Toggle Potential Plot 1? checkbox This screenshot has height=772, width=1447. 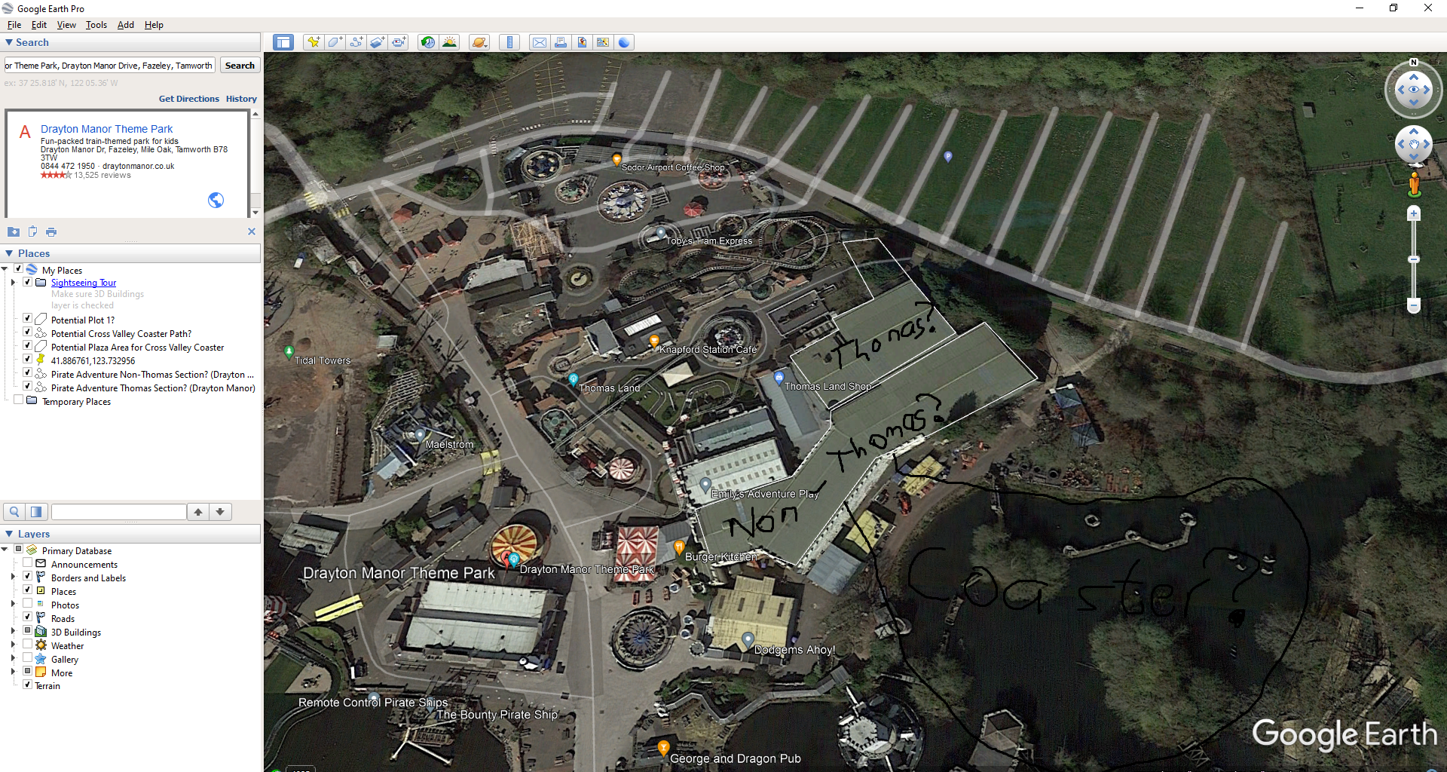28,319
